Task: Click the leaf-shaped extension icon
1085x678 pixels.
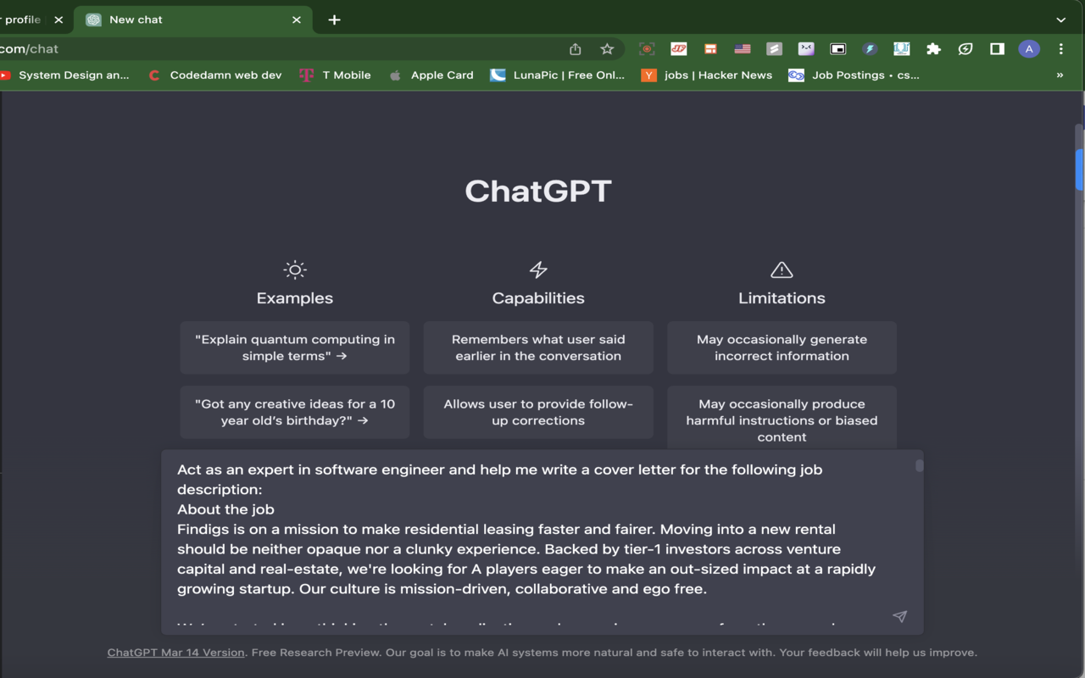Action: coord(965,48)
